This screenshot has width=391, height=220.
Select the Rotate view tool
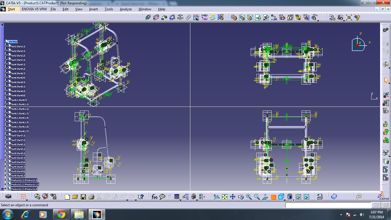point(241,197)
